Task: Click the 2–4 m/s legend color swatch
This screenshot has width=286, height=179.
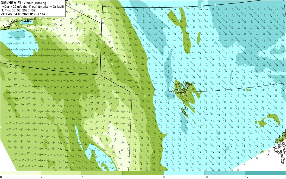Action: point(61,173)
